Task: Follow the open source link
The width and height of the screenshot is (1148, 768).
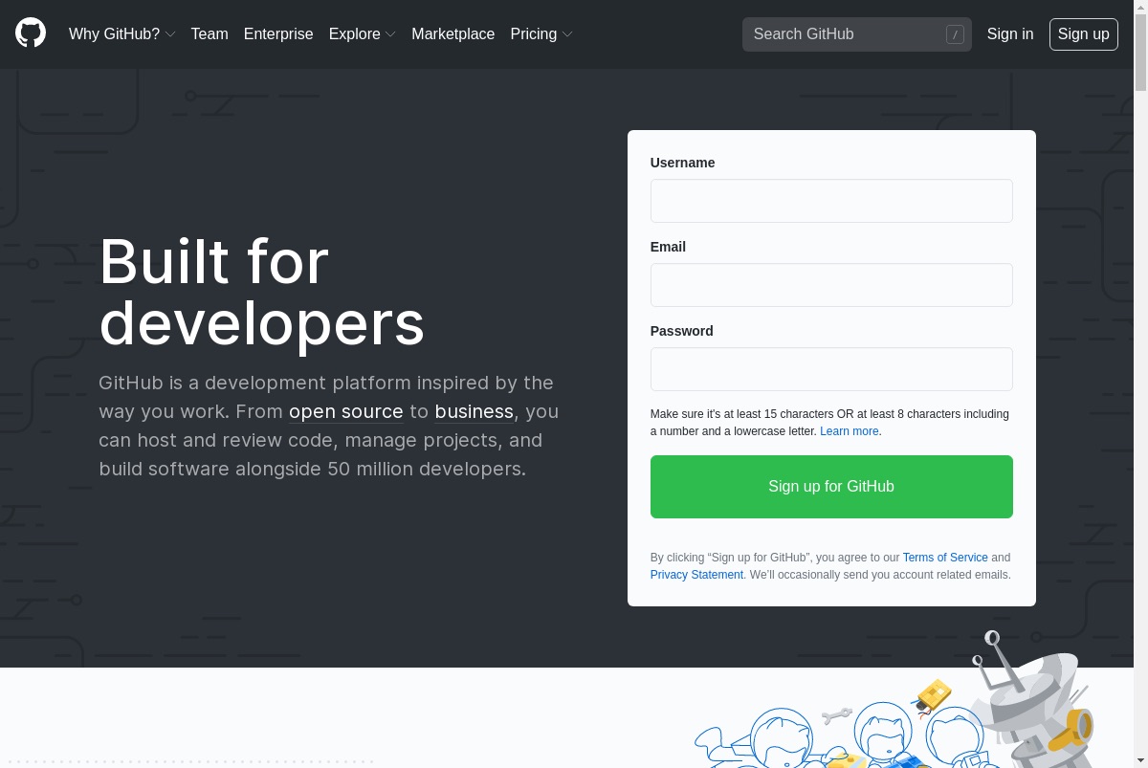Action: point(346,411)
